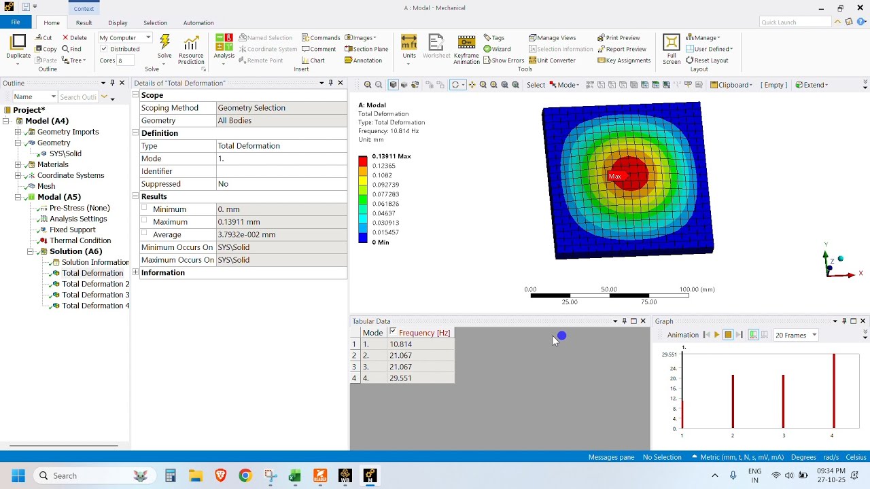Open Tags tool
The image size is (870, 489).
pos(493,38)
